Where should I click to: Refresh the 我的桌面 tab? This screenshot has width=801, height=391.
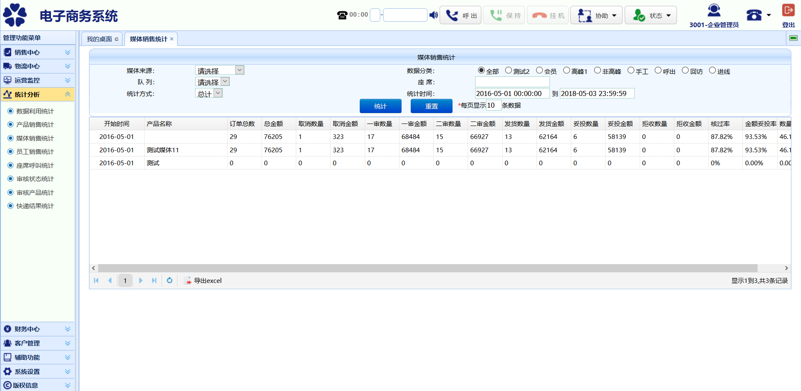tap(117, 39)
